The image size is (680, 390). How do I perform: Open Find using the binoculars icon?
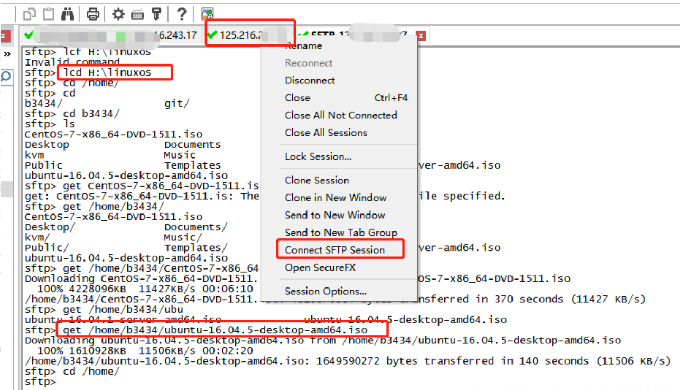point(68,14)
